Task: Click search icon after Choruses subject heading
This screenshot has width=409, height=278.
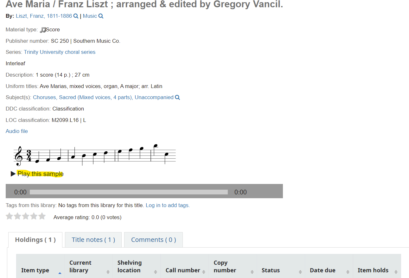Action: [177, 98]
